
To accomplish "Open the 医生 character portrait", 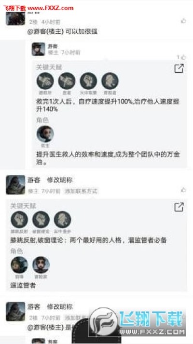I will [x=45, y=134].
